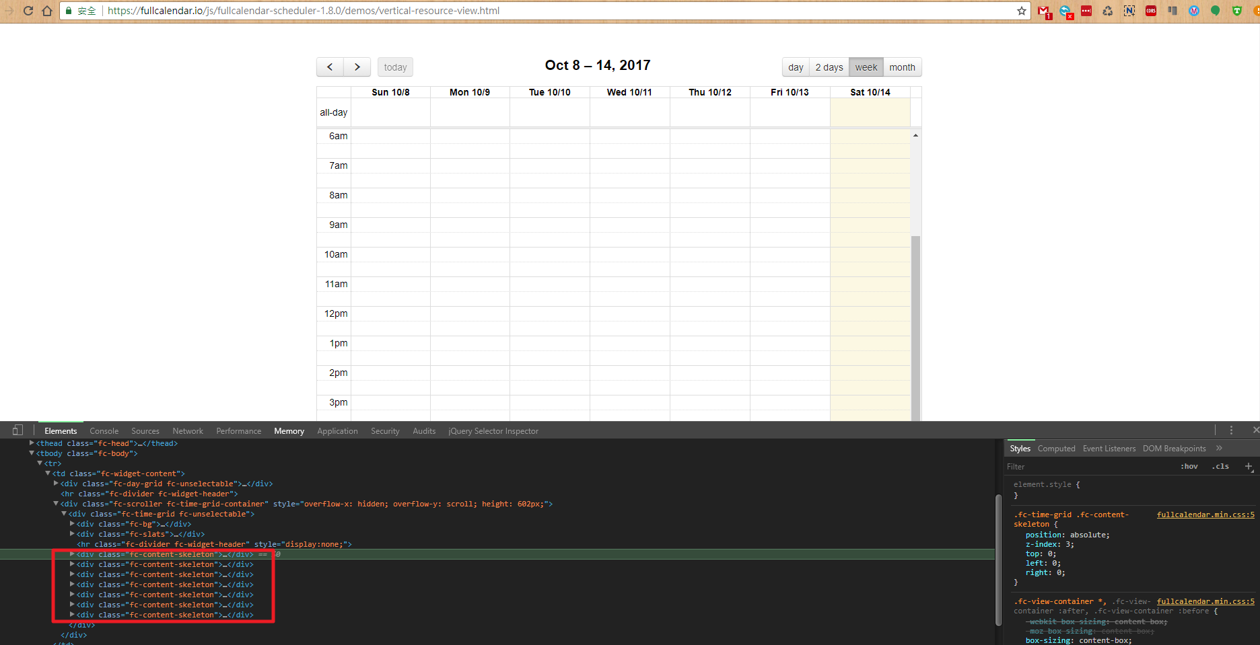1260x645 pixels.
Task: Bookmark this page with the star icon
Action: pos(1022,11)
